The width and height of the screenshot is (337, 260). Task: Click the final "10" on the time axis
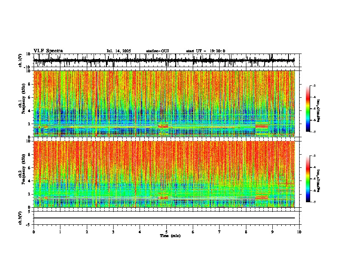pos(299,232)
